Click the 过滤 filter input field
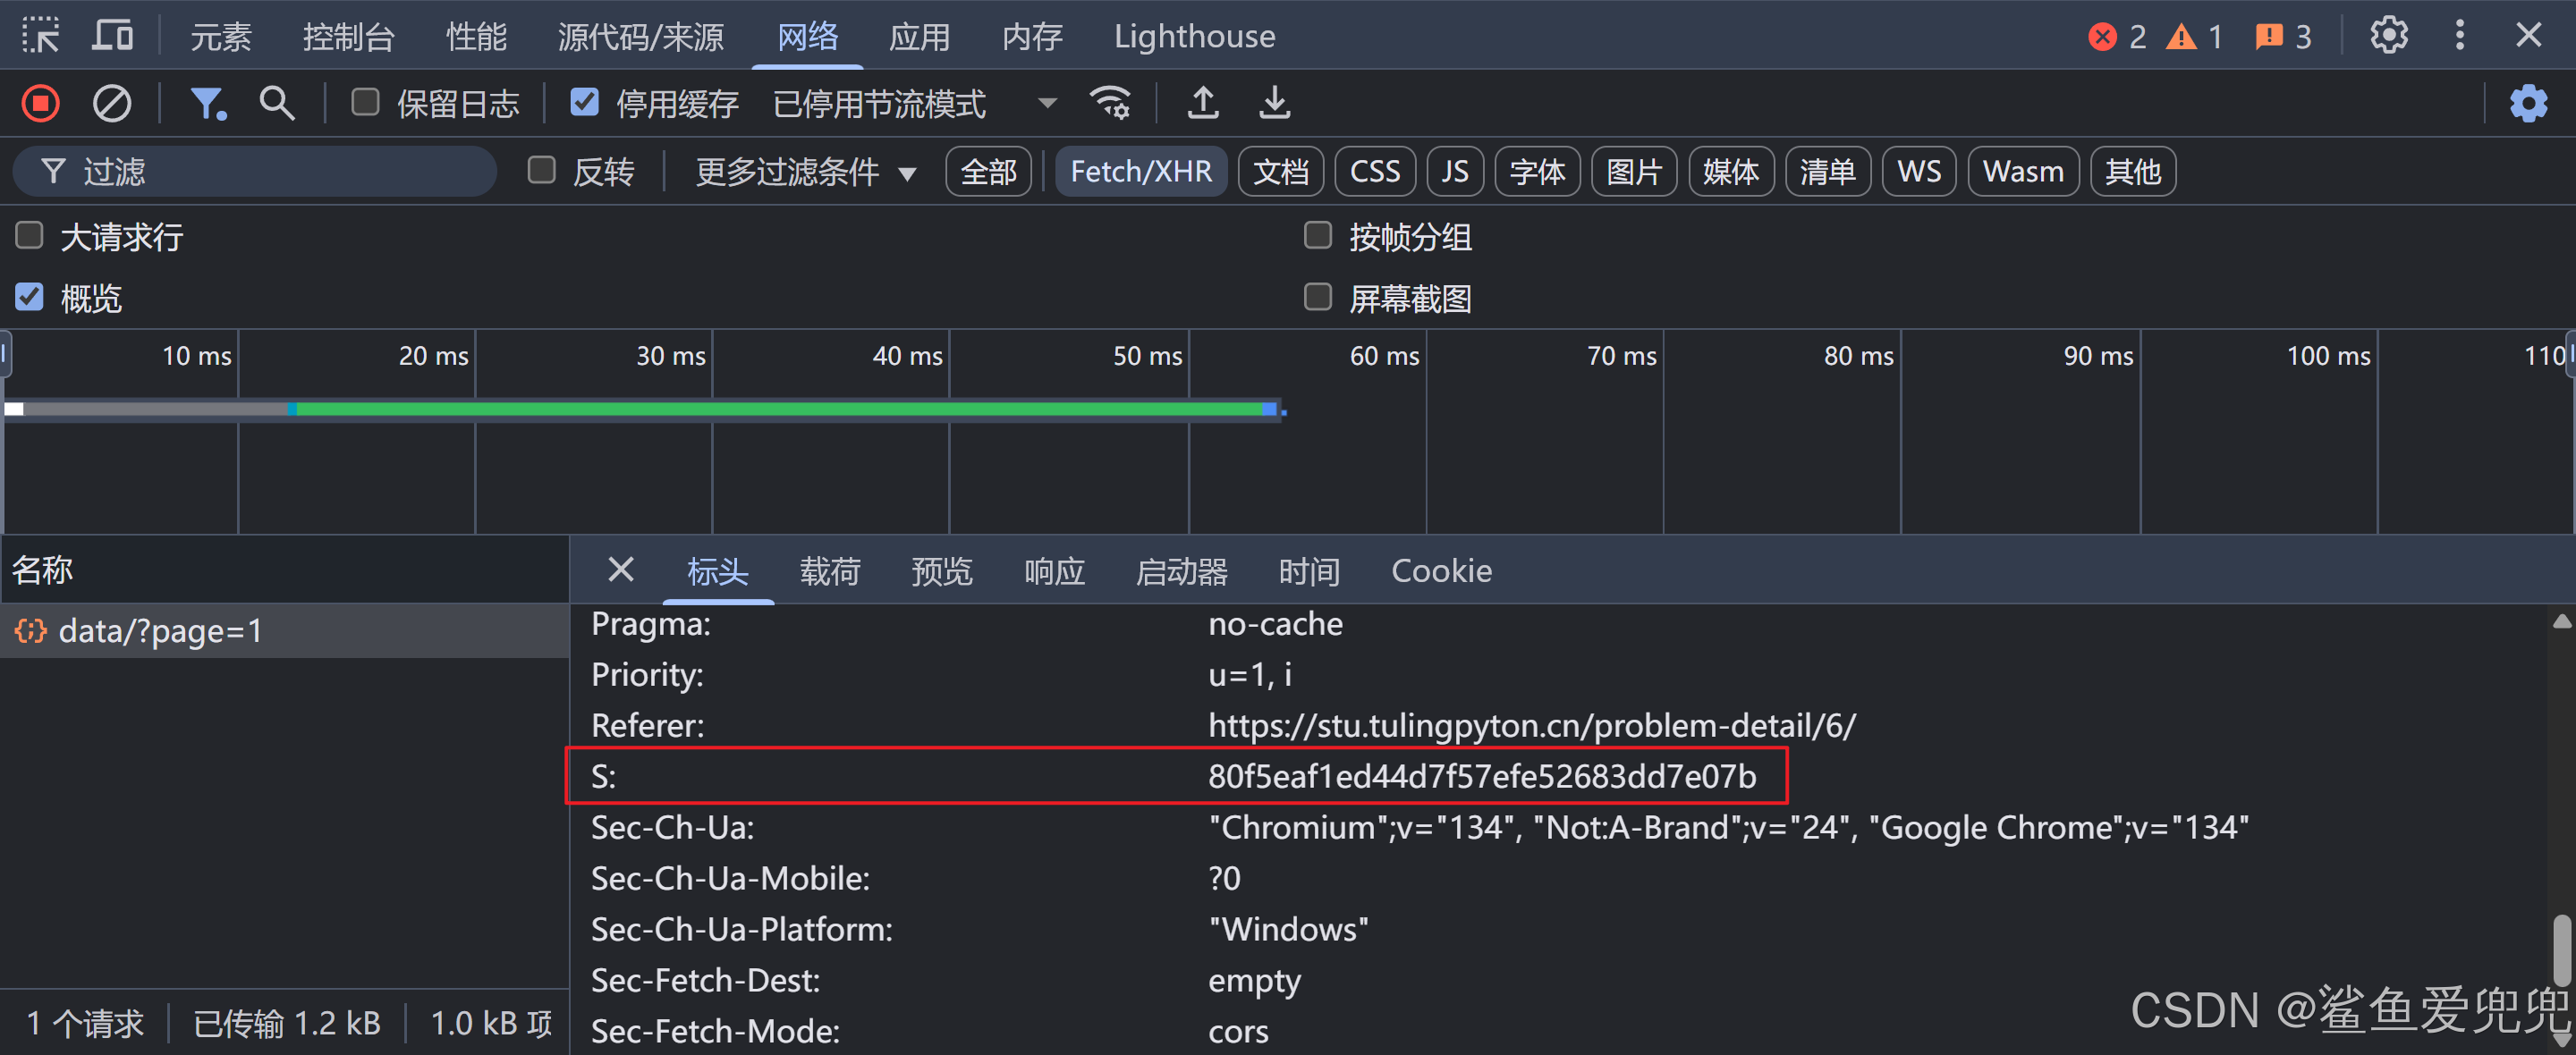Viewport: 2576px width, 1055px height. click(270, 172)
